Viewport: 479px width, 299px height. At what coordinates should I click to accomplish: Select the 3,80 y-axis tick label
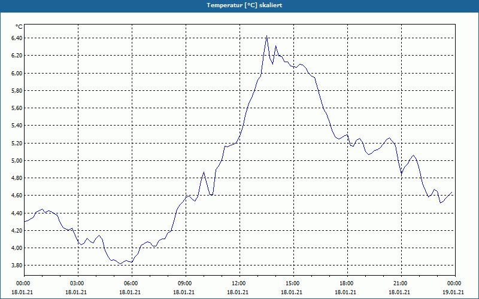click(17, 265)
